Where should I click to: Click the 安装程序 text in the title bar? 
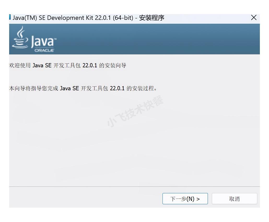[x=151, y=18]
